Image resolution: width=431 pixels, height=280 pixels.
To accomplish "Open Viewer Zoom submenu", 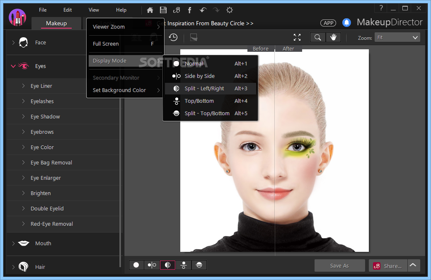I will [x=125, y=27].
